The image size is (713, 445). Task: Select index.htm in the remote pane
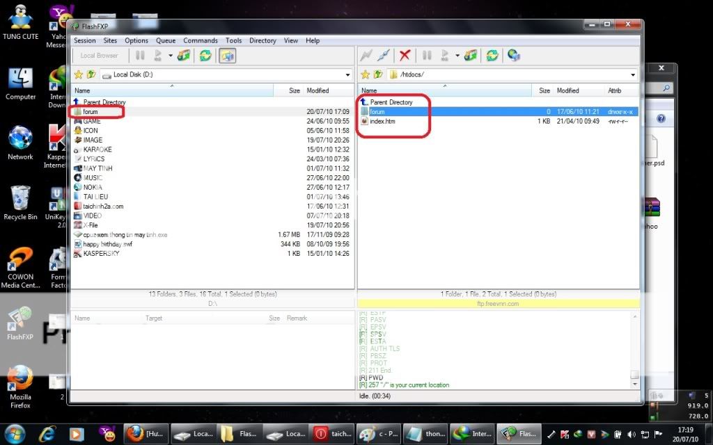(x=382, y=121)
